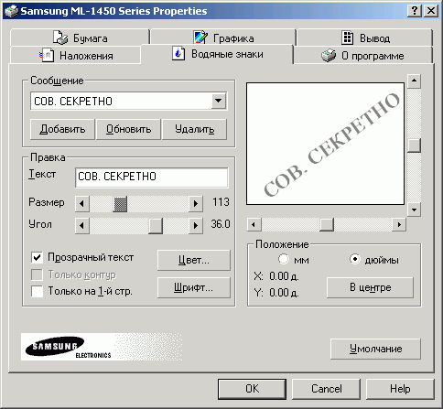Image resolution: width=443 pixels, height=409 pixels.
Task: Click the Вывод tab layout icon
Action: [x=347, y=38]
